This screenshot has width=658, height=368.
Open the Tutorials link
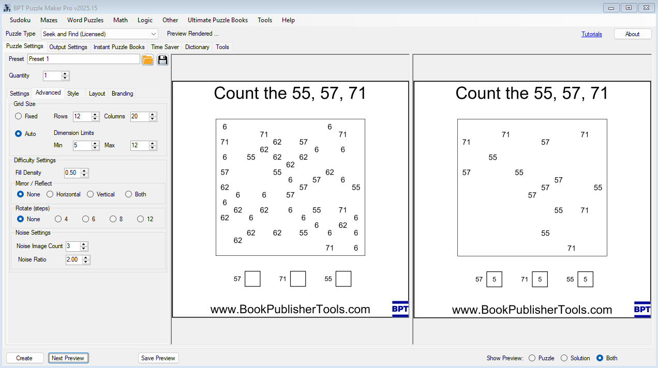coord(591,34)
